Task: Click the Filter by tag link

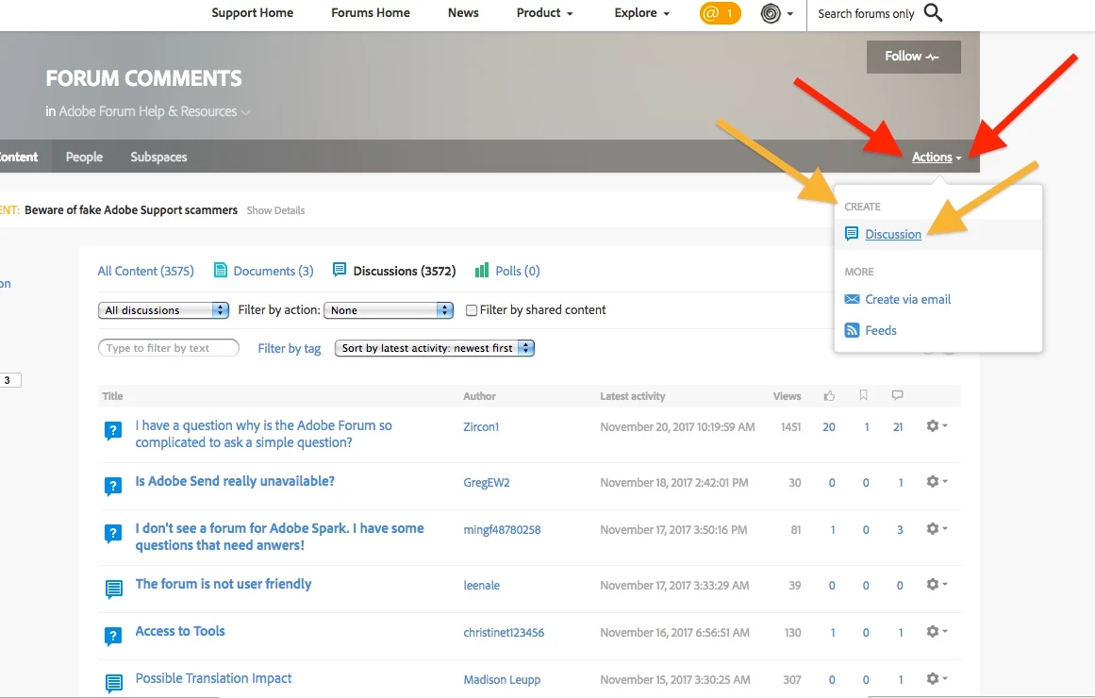Action: click(290, 348)
